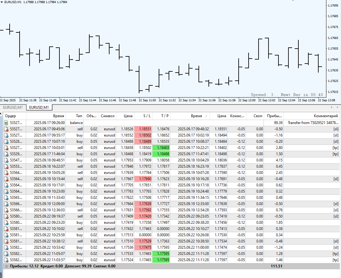The height and width of the screenshot is (278, 341).
Task: Click the time axis label 22 Sep 11:50
Action: [x=147, y=100]
